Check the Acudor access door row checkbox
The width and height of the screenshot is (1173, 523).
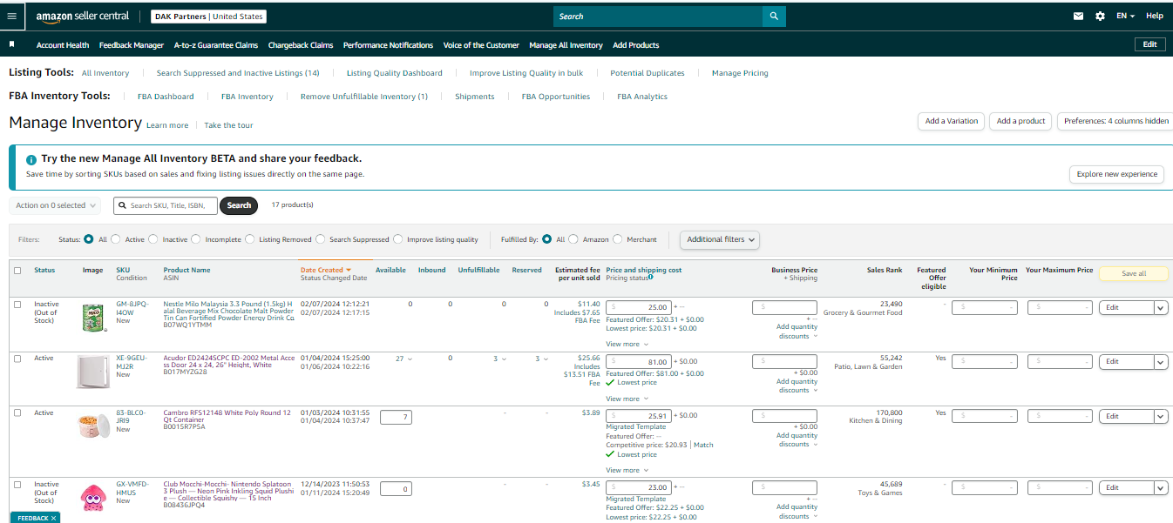17,359
